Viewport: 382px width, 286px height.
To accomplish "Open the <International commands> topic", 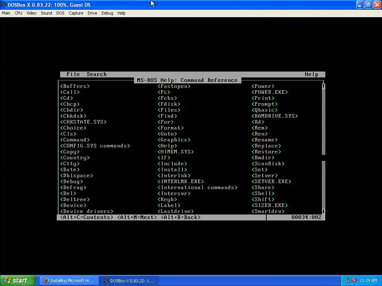I will point(197,188).
